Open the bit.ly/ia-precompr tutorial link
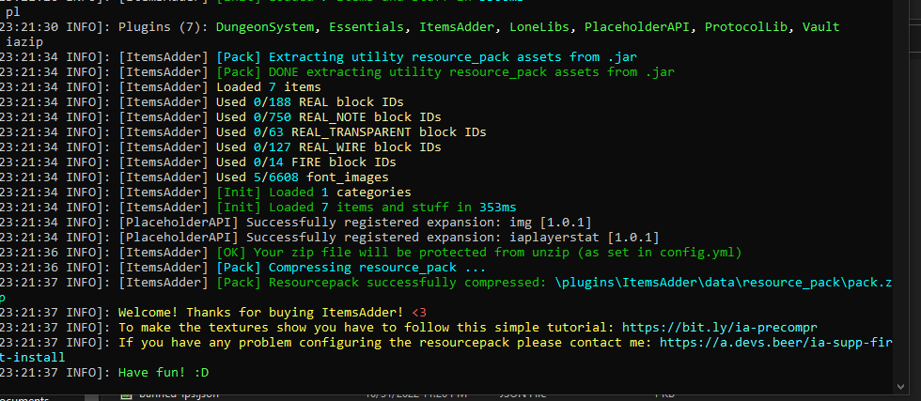921x401 pixels. pyautogui.click(x=720, y=328)
